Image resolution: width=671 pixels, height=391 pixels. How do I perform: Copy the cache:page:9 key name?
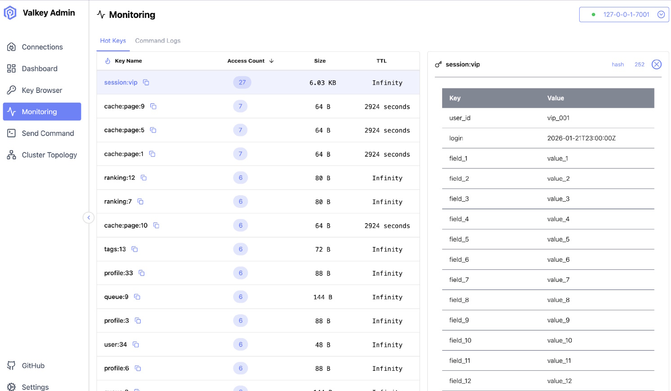(153, 106)
